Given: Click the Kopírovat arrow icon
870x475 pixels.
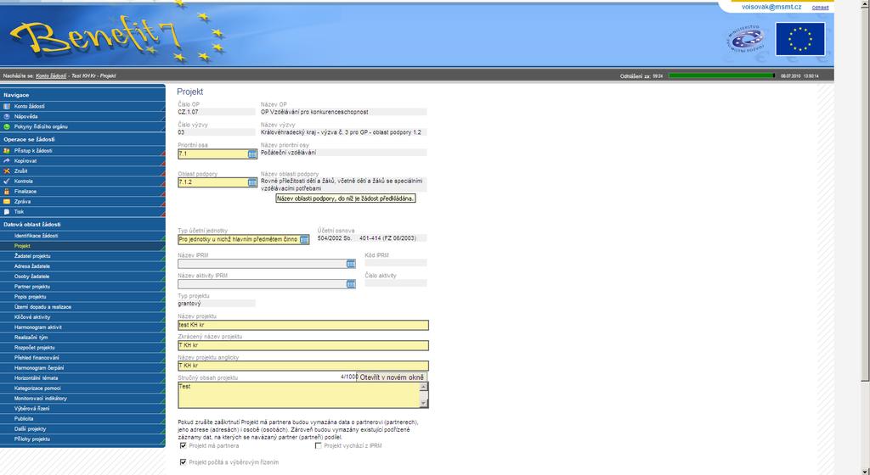Looking at the screenshot, I should coord(7,160).
